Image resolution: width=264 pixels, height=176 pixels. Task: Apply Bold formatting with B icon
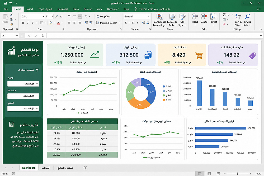23,23
